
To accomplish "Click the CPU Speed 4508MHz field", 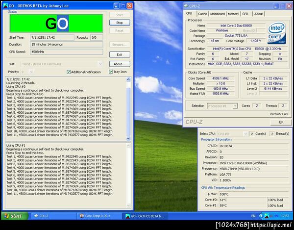I will pyautogui.click(x=66, y=52).
